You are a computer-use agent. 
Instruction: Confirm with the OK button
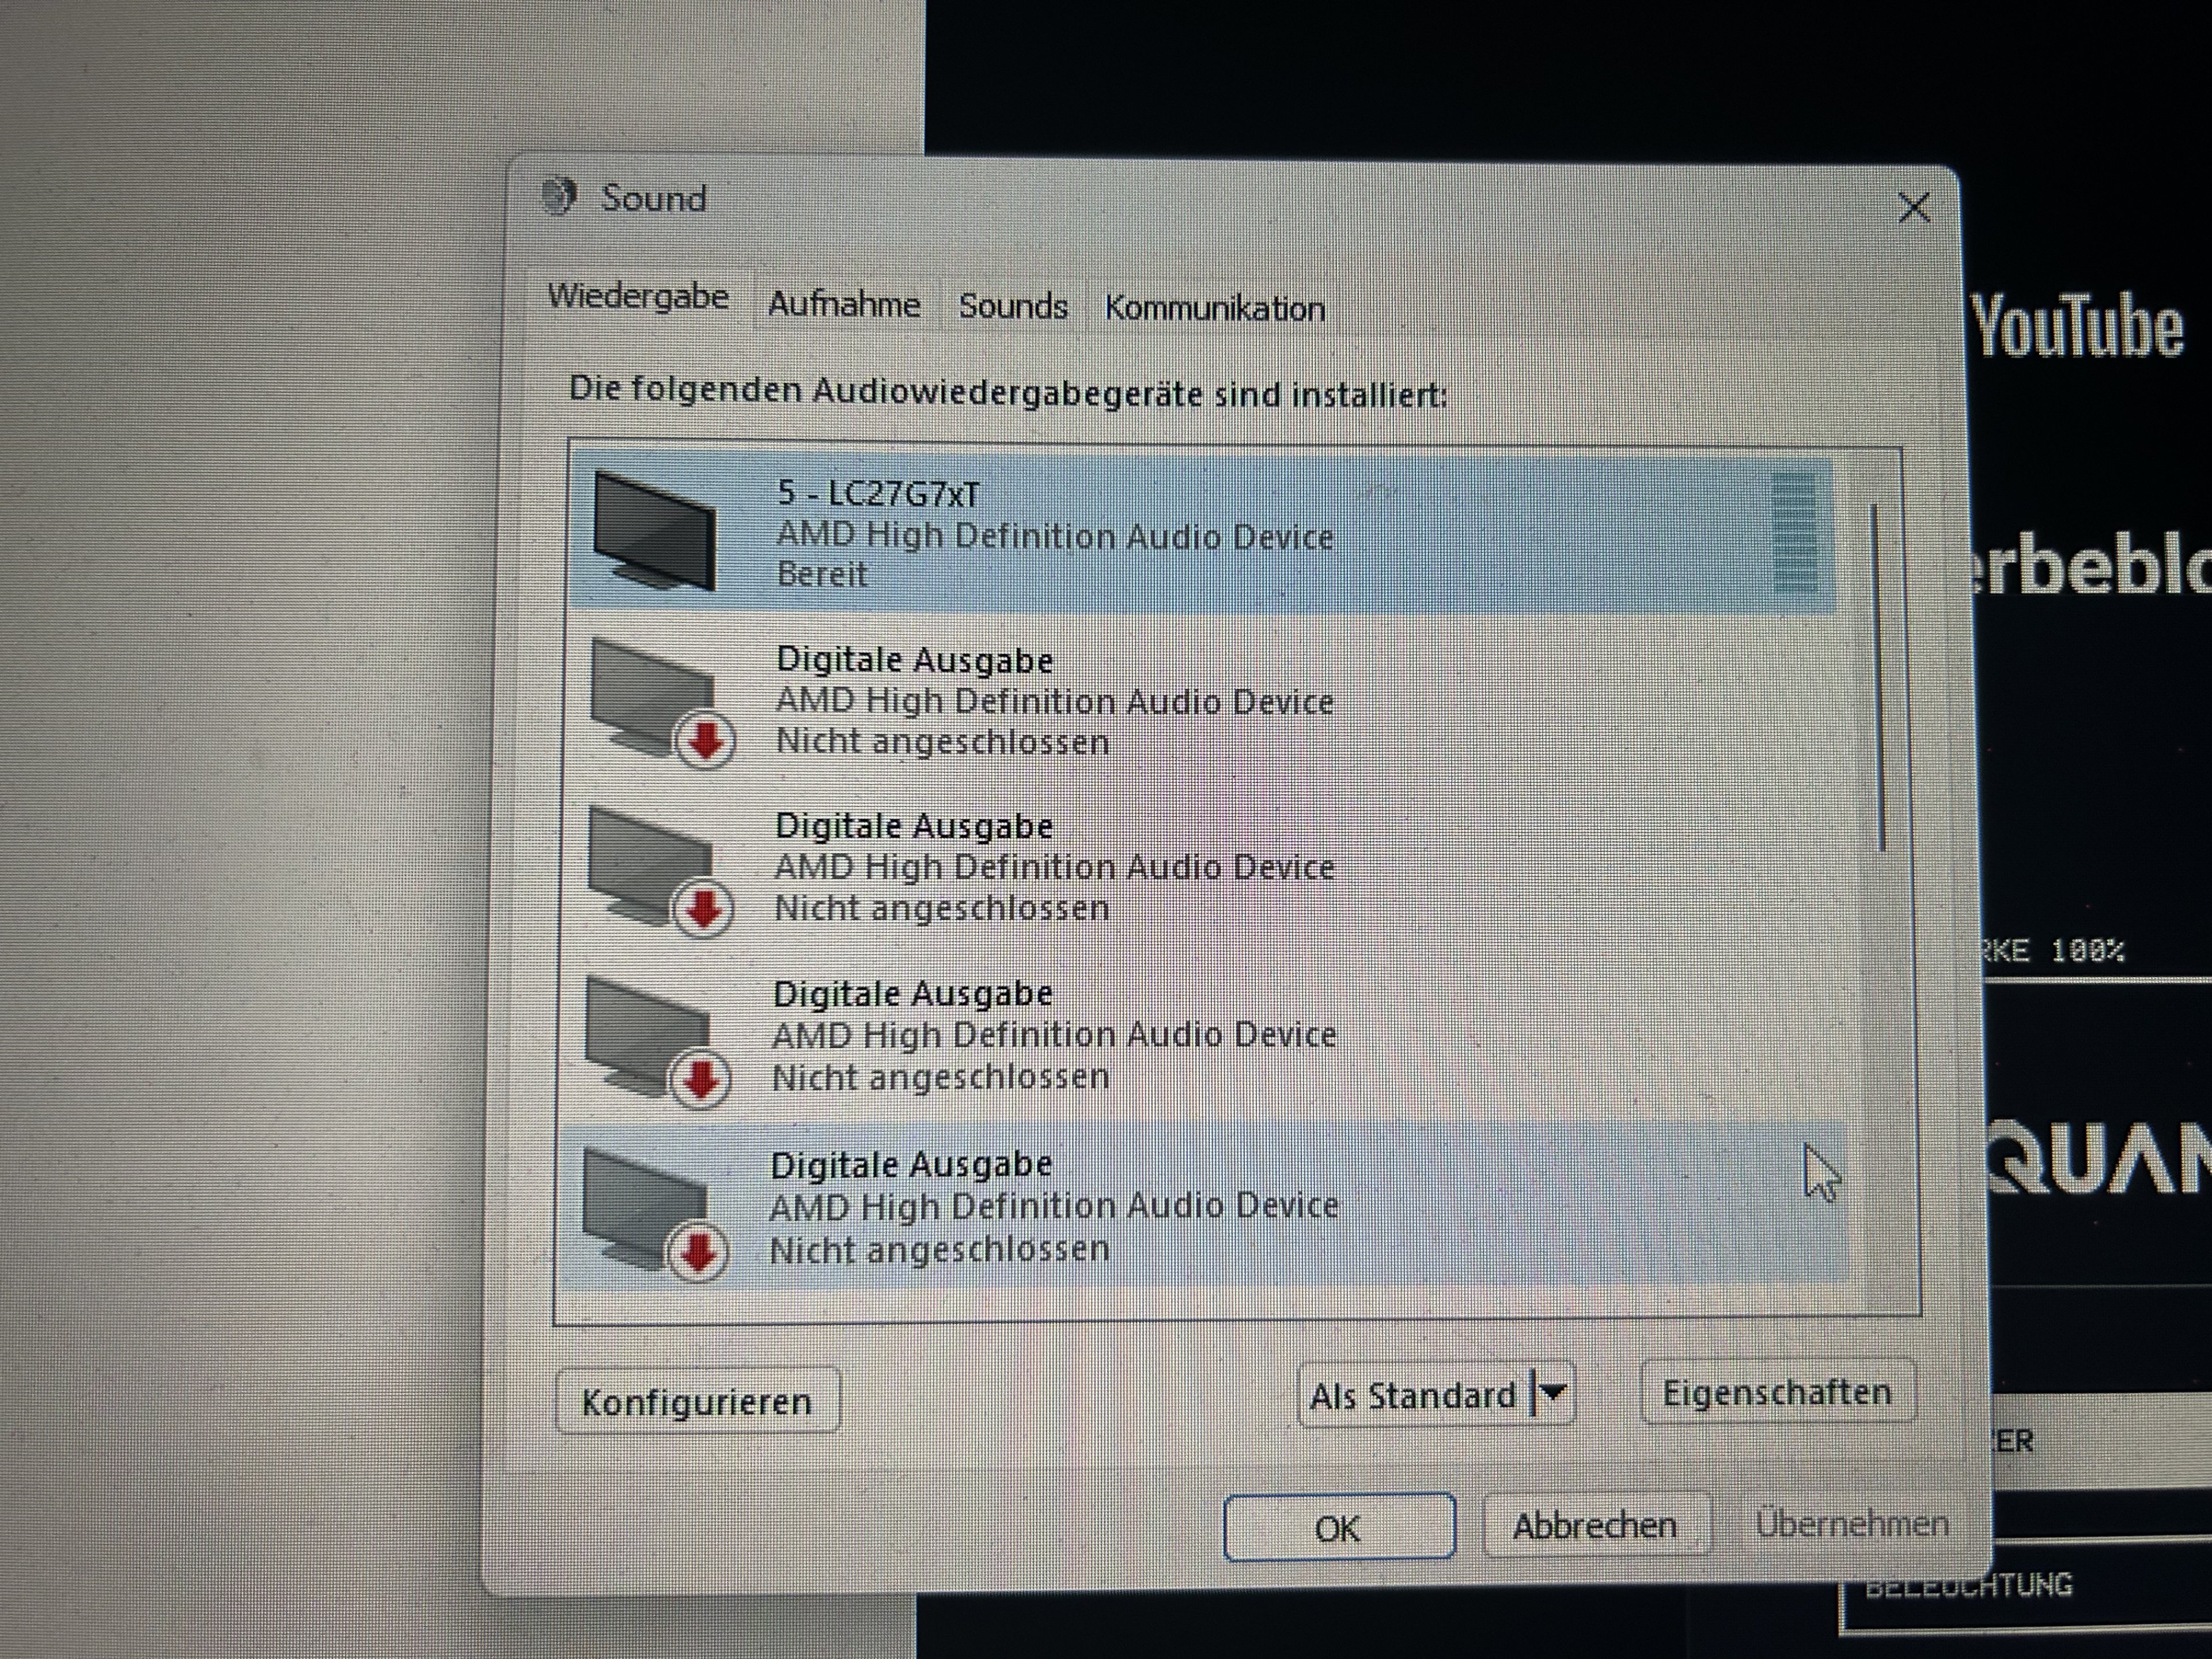point(1338,1527)
